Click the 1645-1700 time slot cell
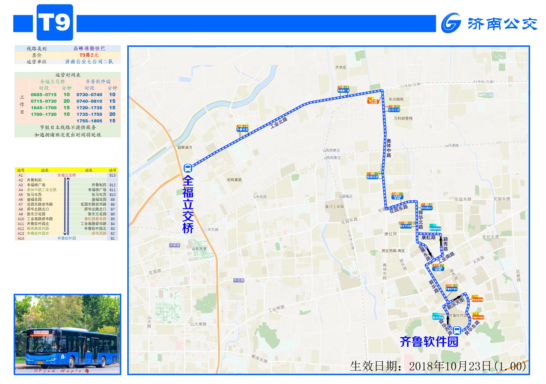The height and width of the screenshot is (384, 546). 44,108
